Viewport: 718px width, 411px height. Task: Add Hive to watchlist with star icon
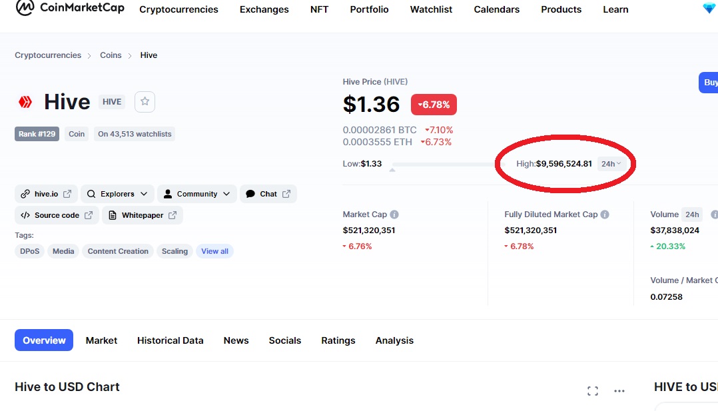(145, 102)
